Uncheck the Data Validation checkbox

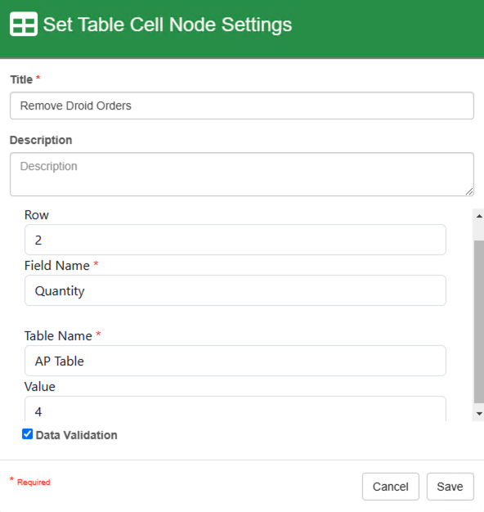pos(28,434)
